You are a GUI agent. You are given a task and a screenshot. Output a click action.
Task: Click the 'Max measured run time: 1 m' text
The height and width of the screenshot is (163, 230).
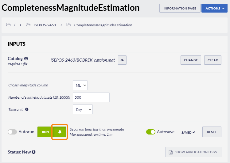point(91,135)
